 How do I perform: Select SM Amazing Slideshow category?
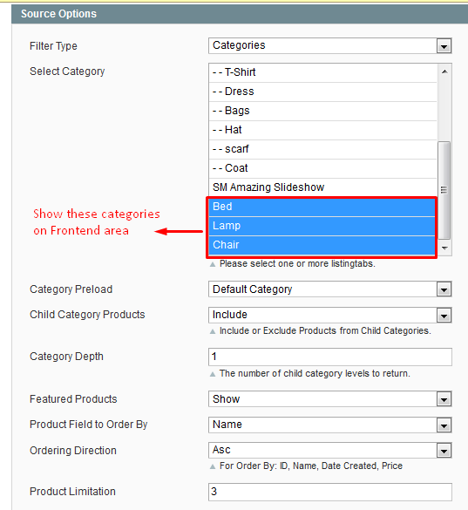coord(322,187)
